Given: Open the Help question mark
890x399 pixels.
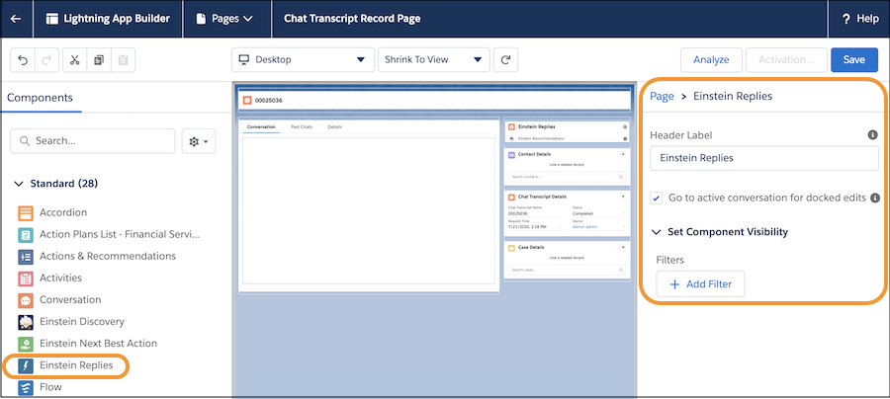Looking at the screenshot, I should click(x=845, y=19).
